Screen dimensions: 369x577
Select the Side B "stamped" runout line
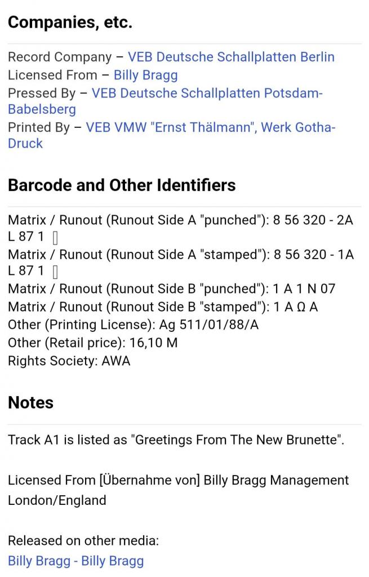(x=163, y=307)
